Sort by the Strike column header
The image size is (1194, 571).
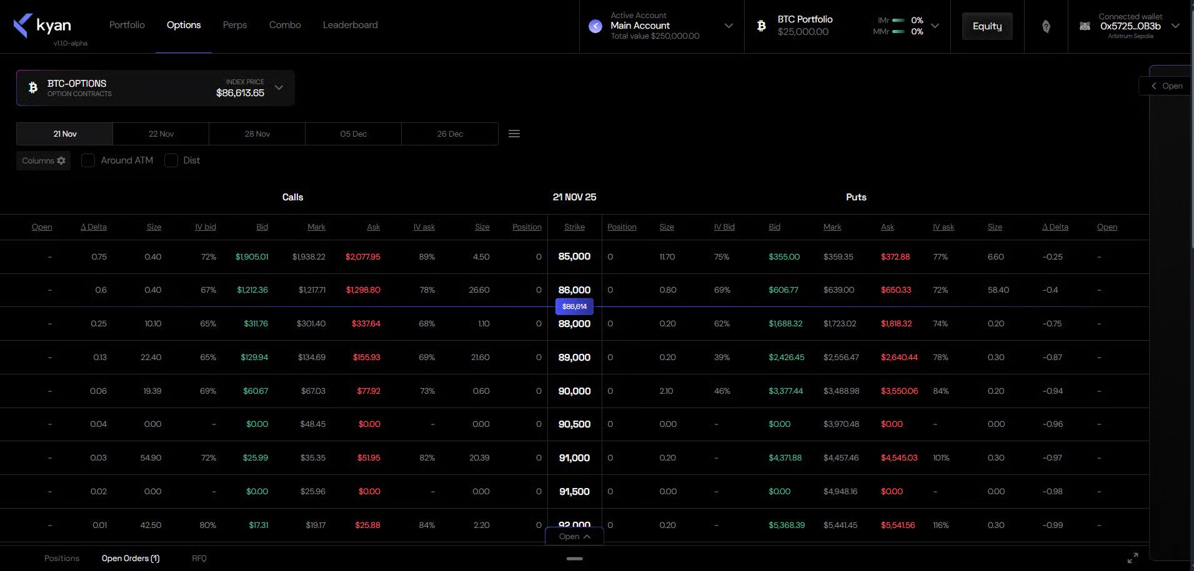tap(574, 227)
